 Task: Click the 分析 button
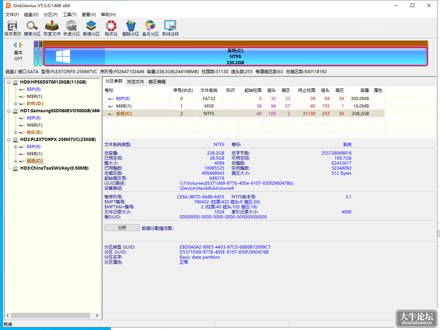click(122, 228)
